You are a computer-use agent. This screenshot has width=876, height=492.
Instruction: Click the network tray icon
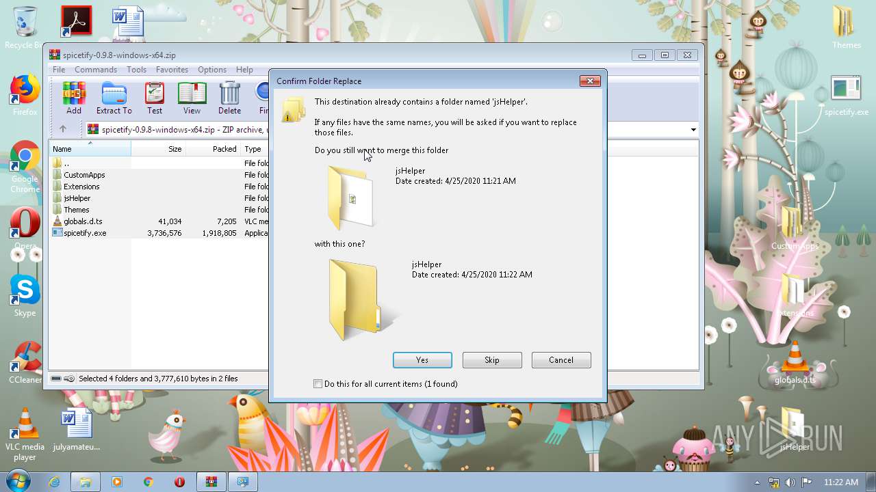(x=774, y=482)
